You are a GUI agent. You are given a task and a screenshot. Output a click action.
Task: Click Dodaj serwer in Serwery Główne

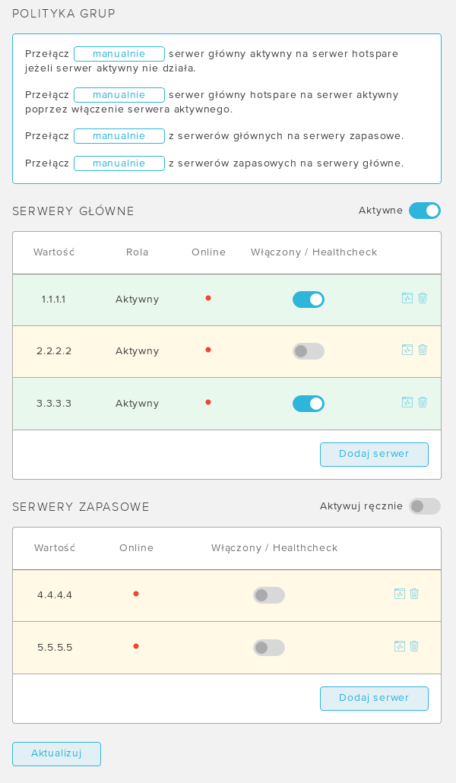374,455
